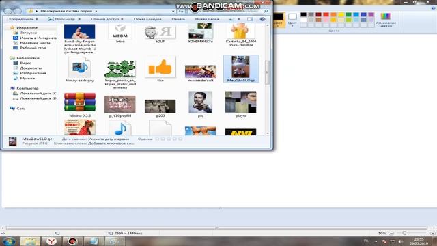Image resolution: width=437 pixels, height=246 pixels.
Task: Open Yandex browser from the taskbar
Action: click(x=52, y=241)
